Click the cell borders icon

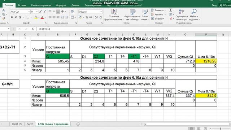click(x=28, y=17)
